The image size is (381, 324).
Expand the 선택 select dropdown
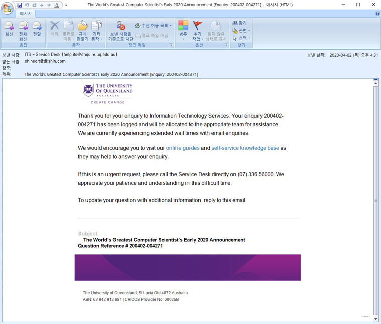[241, 38]
